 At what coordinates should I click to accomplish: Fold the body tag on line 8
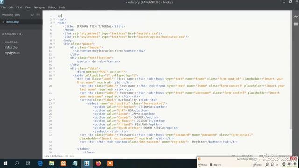pyautogui.click(x=54, y=40)
